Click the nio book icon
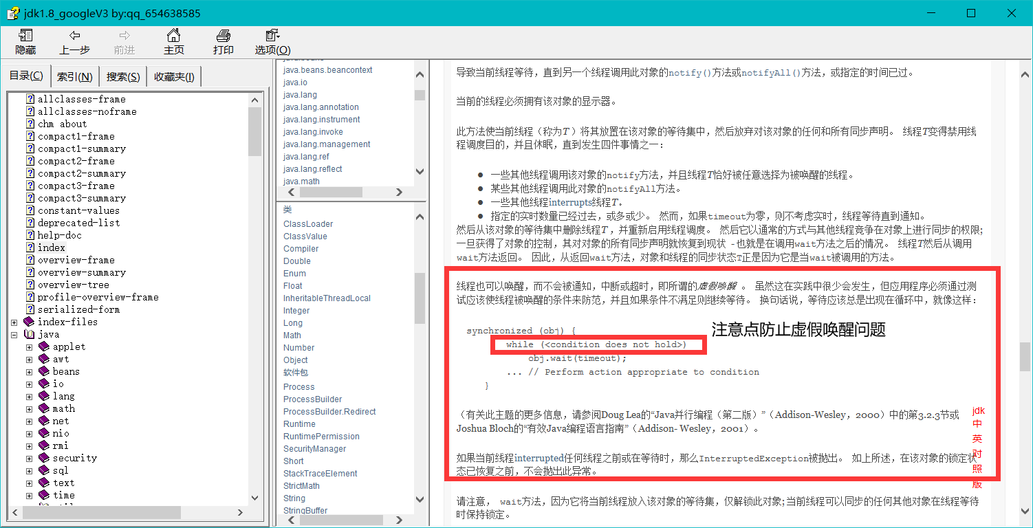This screenshot has width=1033, height=528. click(x=44, y=433)
